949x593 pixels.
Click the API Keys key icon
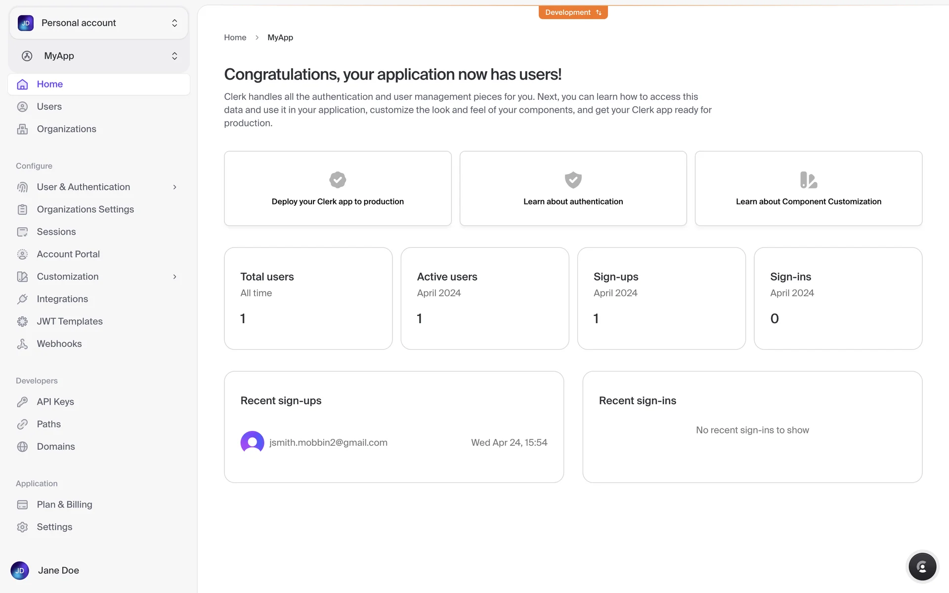[22, 402]
